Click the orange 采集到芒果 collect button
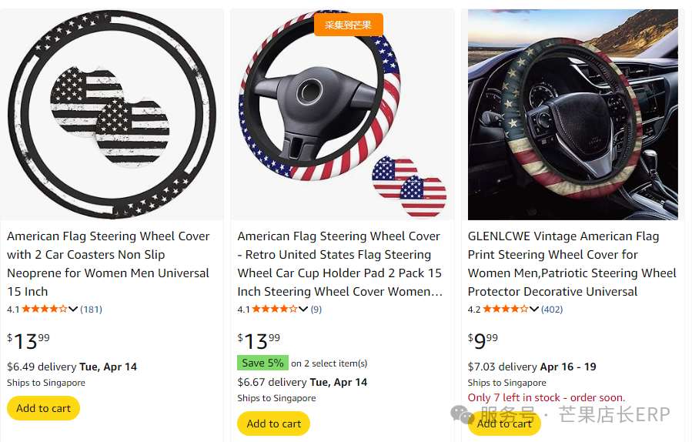The width and height of the screenshot is (692, 442). point(348,25)
